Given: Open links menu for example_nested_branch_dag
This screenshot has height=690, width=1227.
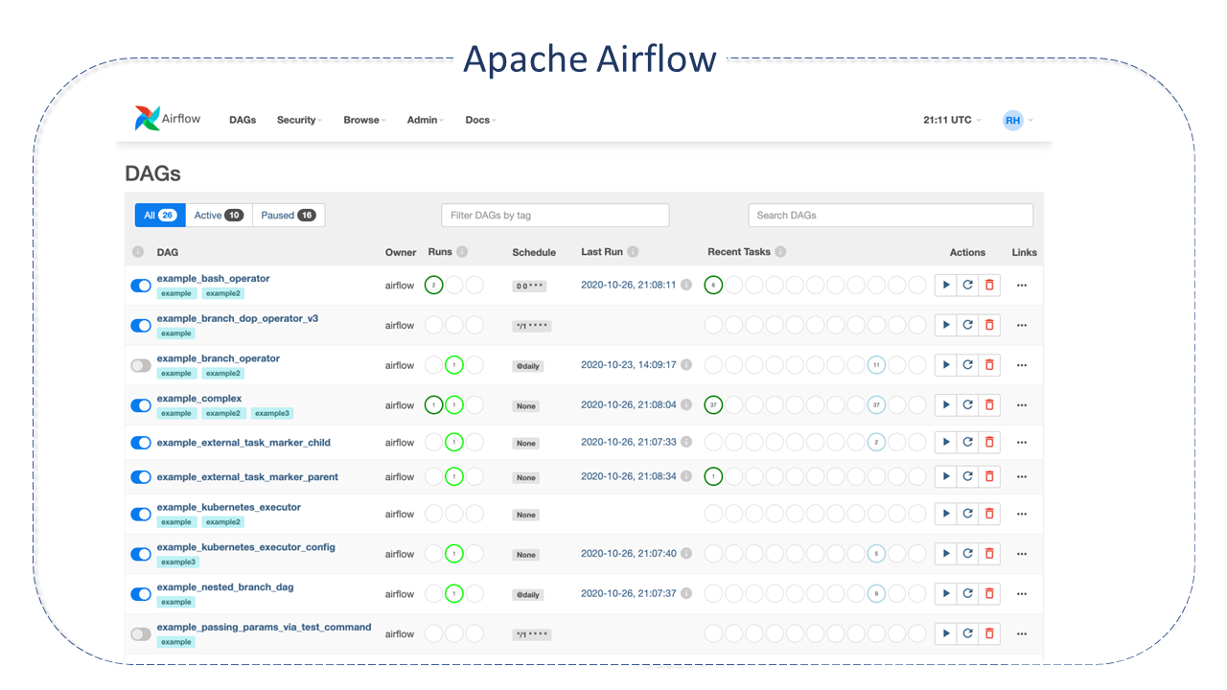Looking at the screenshot, I should (x=1022, y=593).
